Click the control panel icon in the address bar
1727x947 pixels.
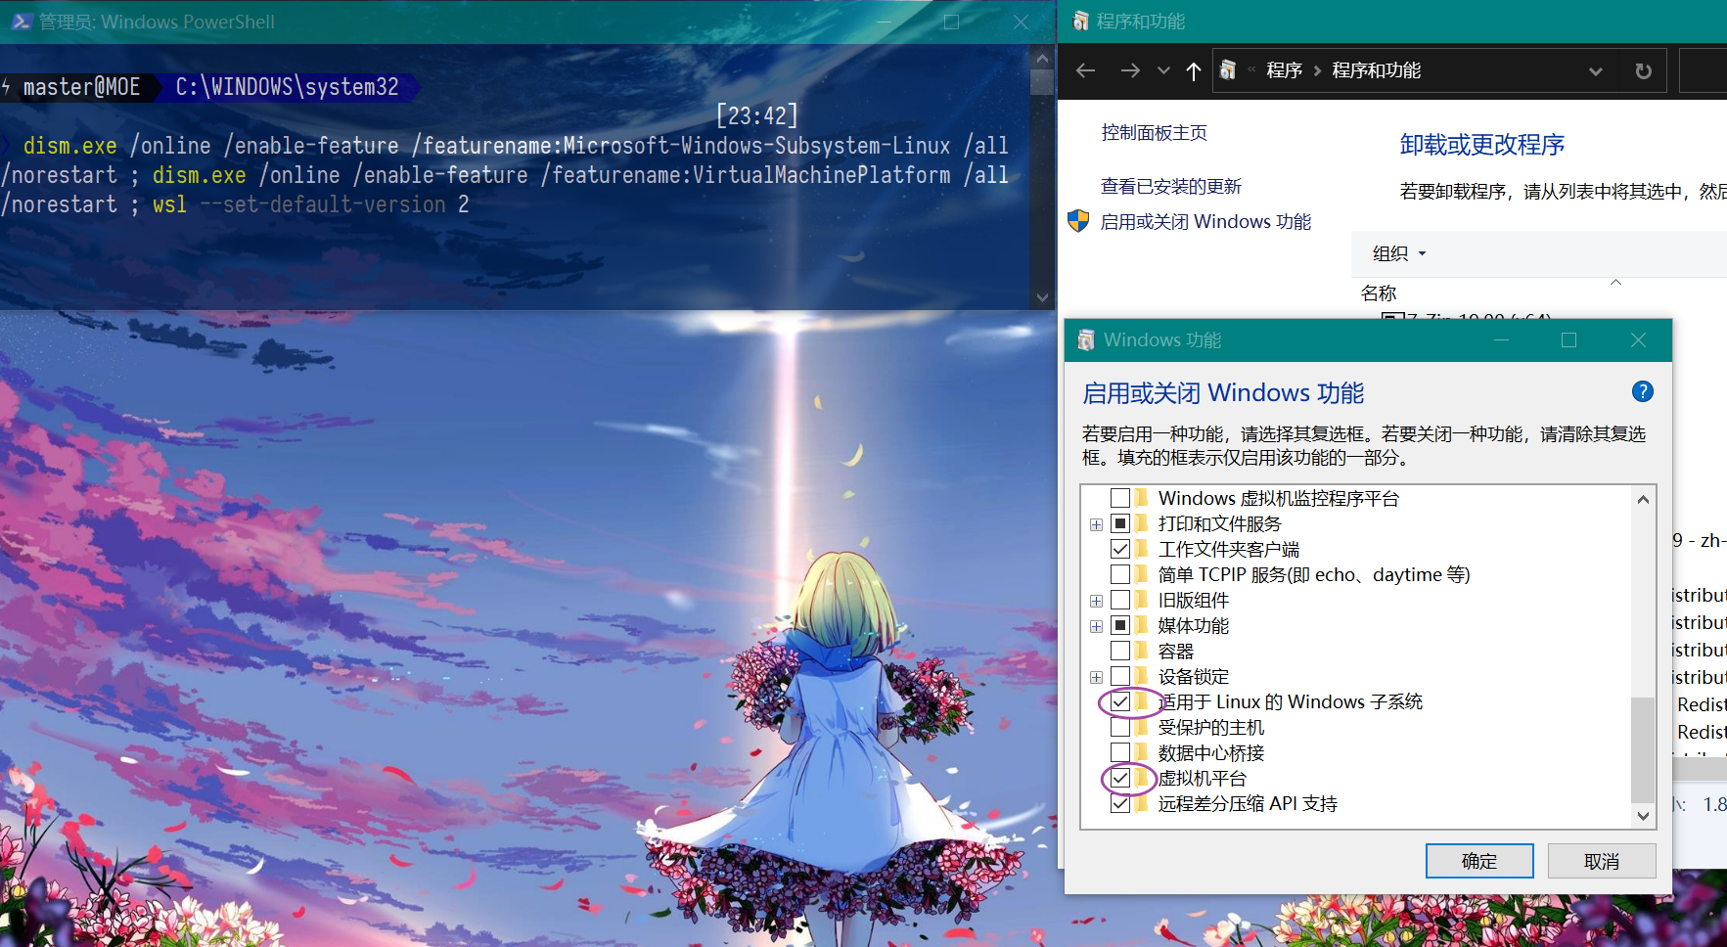(1228, 69)
